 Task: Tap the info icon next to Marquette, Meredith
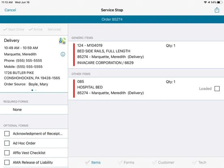63,54
